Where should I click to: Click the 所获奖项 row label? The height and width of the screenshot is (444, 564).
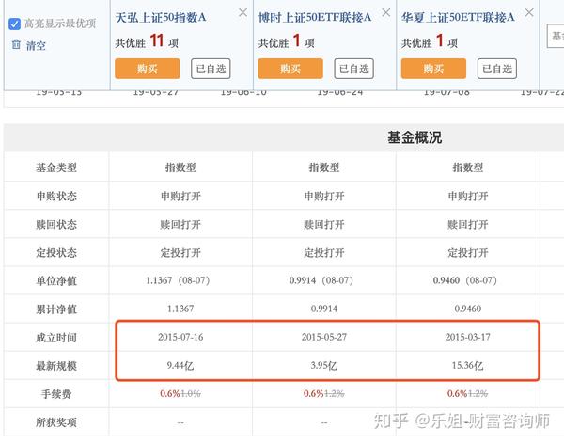coord(56,422)
